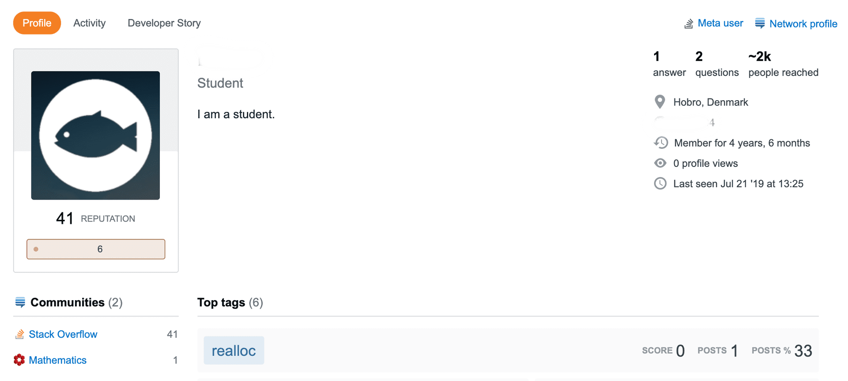Viewport: 848px width, 381px height.
Task: Click the Communities heading link
Action: 68,302
